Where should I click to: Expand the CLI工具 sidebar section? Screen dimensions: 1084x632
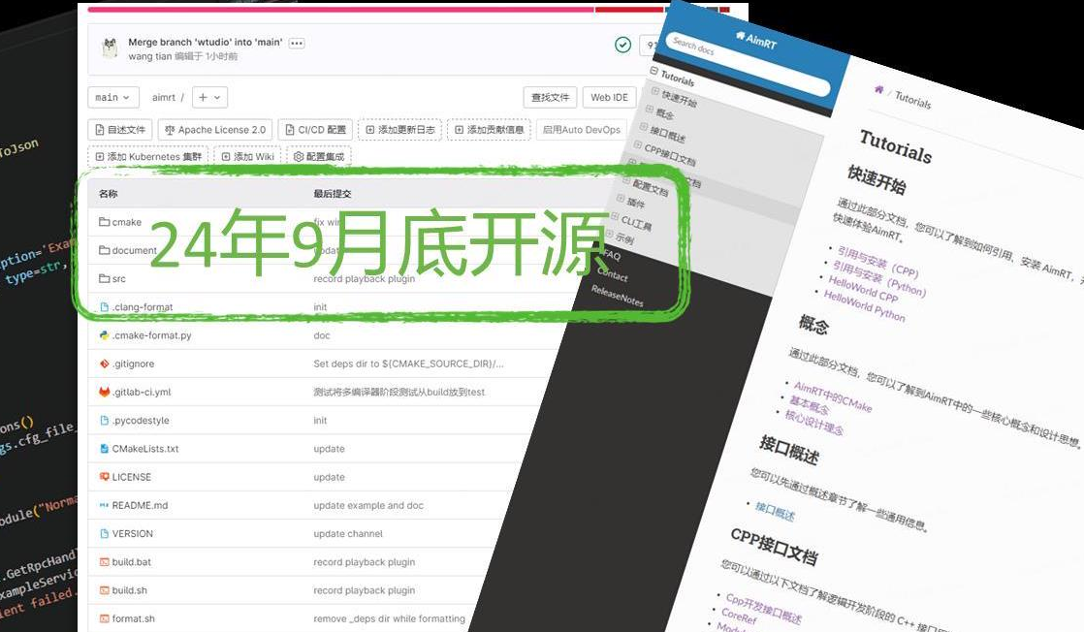[x=615, y=218]
